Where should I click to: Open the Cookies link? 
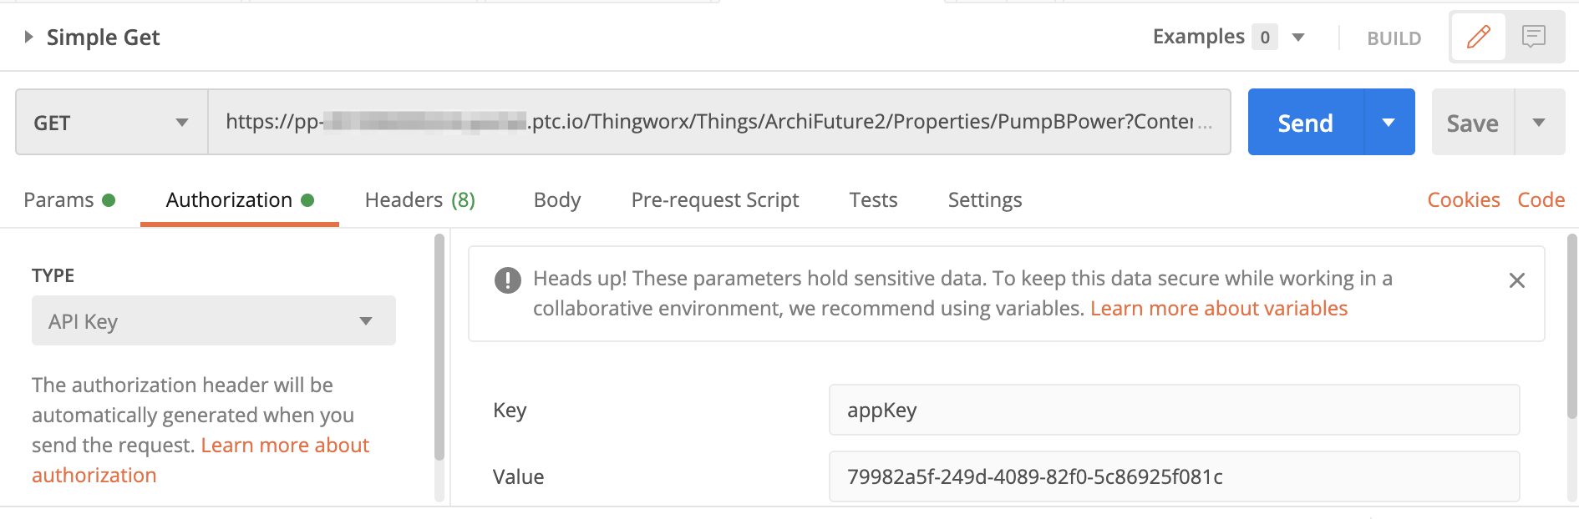point(1463,200)
